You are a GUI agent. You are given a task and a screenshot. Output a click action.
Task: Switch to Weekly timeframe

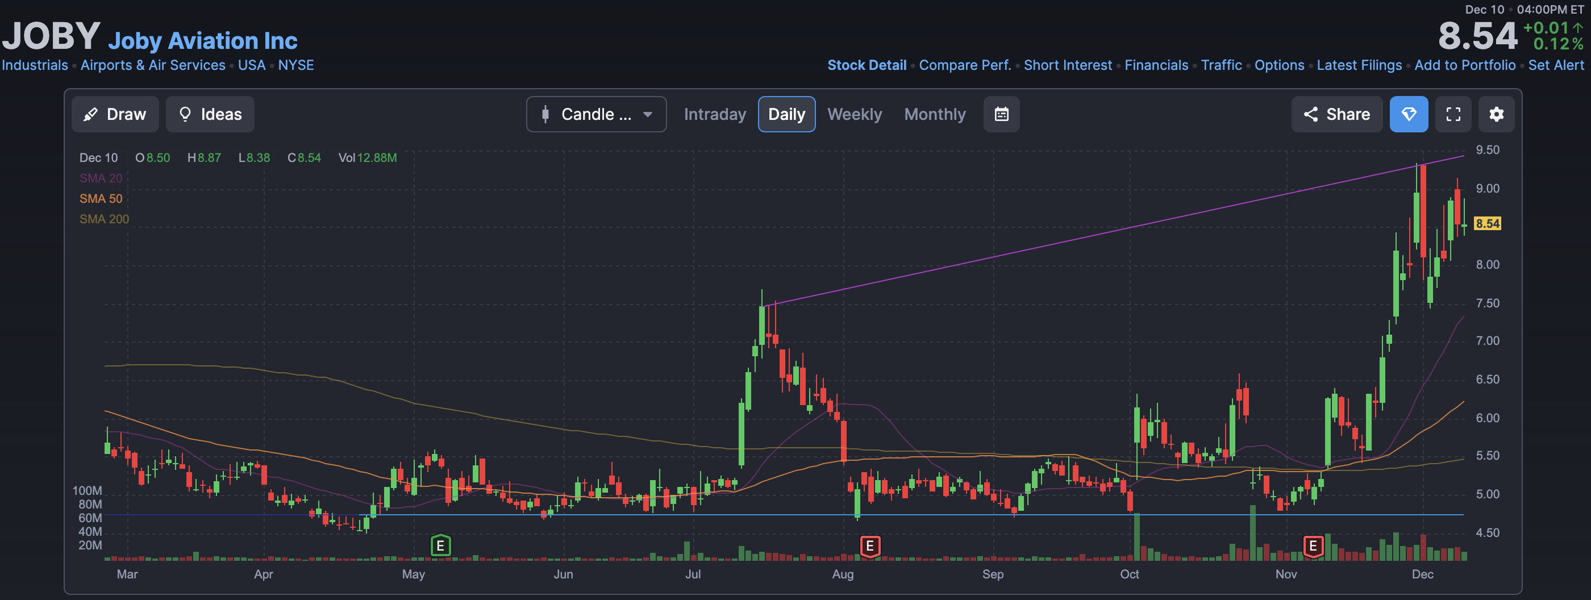(x=854, y=114)
